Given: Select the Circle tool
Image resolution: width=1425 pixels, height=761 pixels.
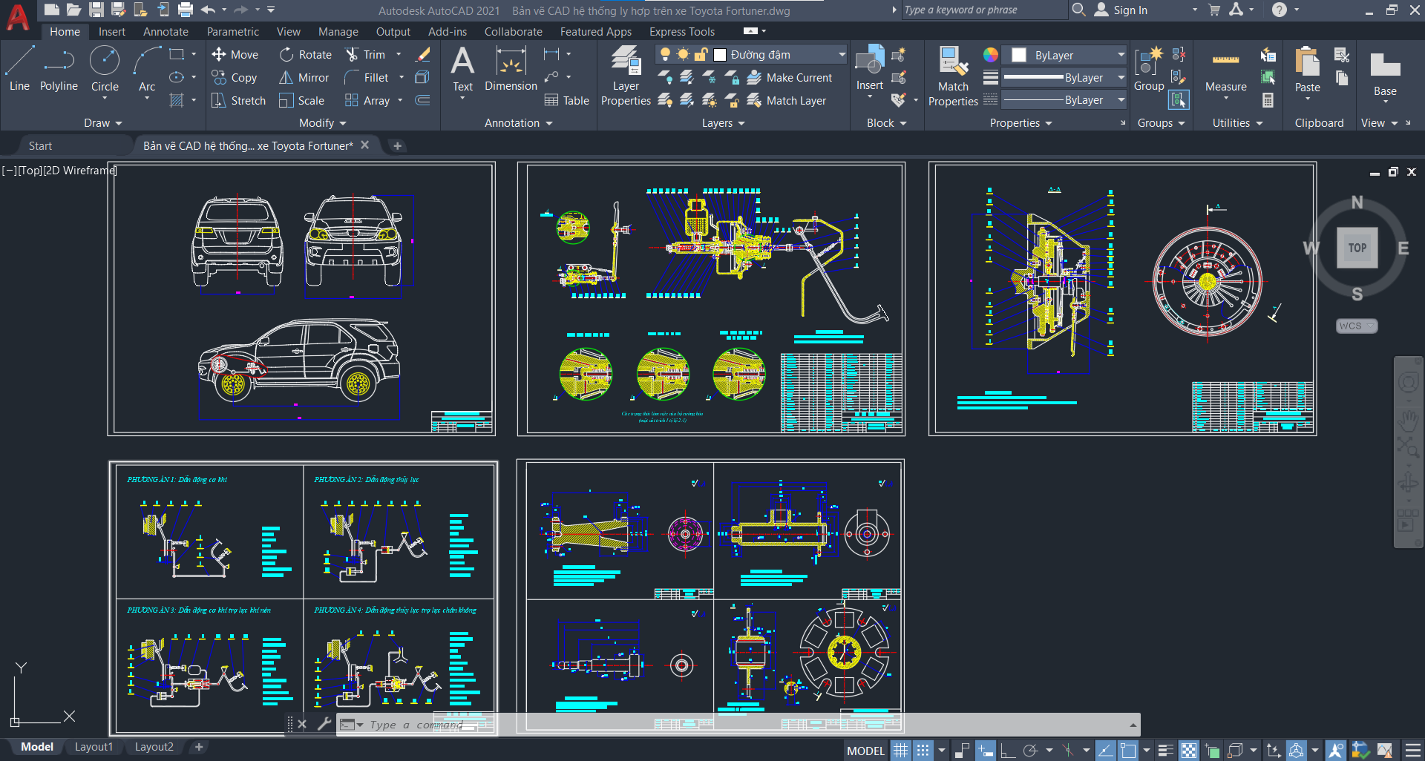Looking at the screenshot, I should tap(105, 69).
